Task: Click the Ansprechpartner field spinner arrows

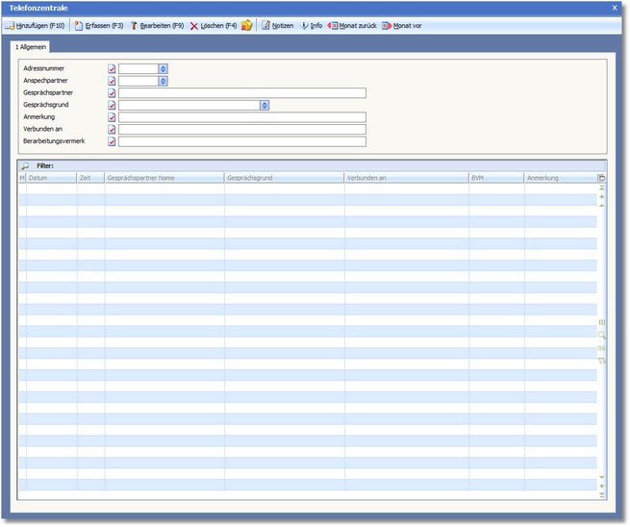Action: [164, 81]
